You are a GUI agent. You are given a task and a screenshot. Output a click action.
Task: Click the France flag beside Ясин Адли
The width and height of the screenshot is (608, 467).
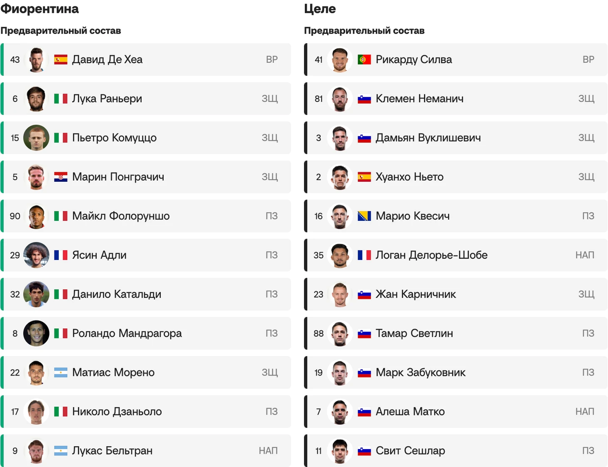pyautogui.click(x=61, y=255)
